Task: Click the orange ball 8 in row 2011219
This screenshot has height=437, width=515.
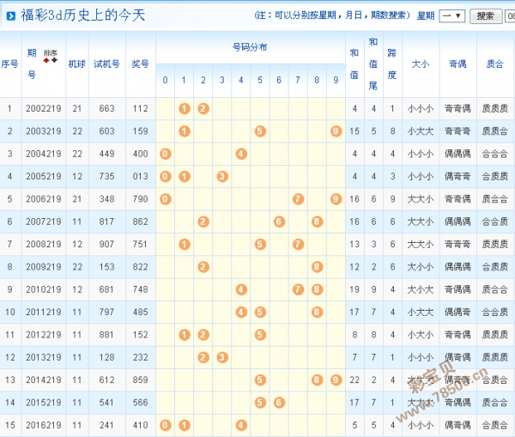Action: point(317,312)
